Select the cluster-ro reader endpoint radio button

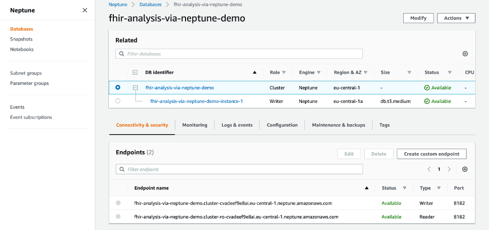(118, 216)
